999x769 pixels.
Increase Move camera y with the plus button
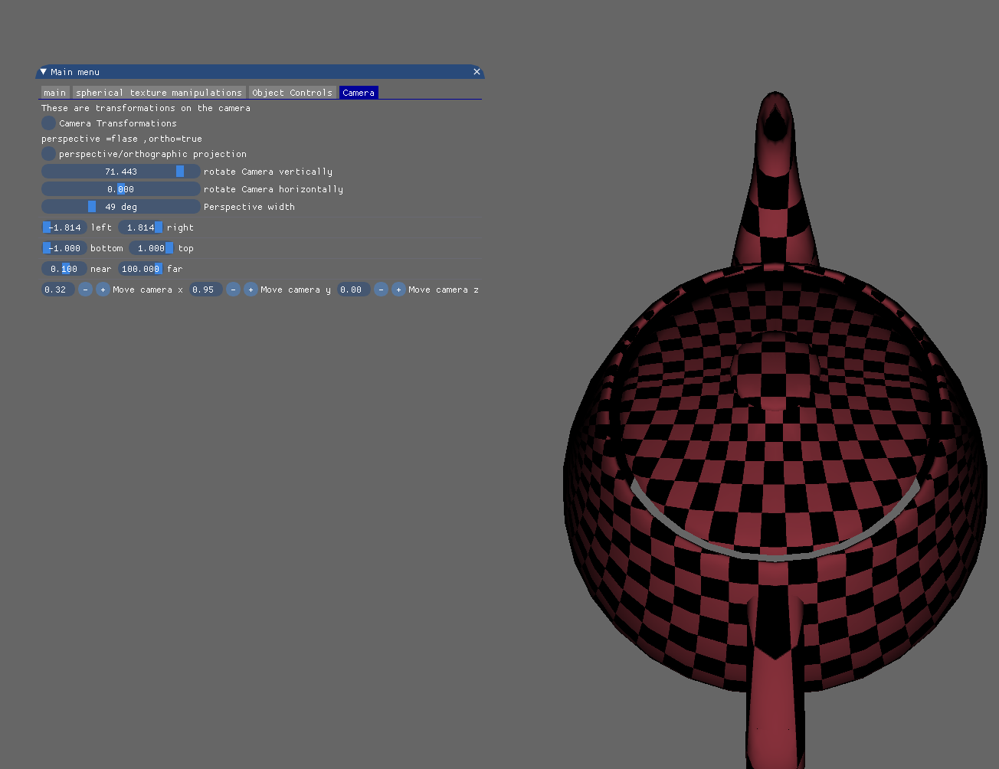point(251,289)
